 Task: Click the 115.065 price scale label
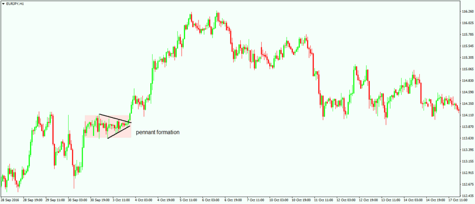pyautogui.click(x=468, y=69)
